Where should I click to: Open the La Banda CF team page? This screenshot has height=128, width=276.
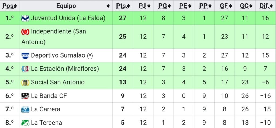click(x=49, y=96)
